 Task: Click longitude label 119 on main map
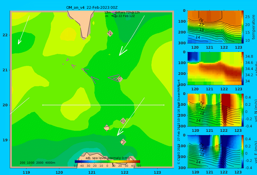26,172
